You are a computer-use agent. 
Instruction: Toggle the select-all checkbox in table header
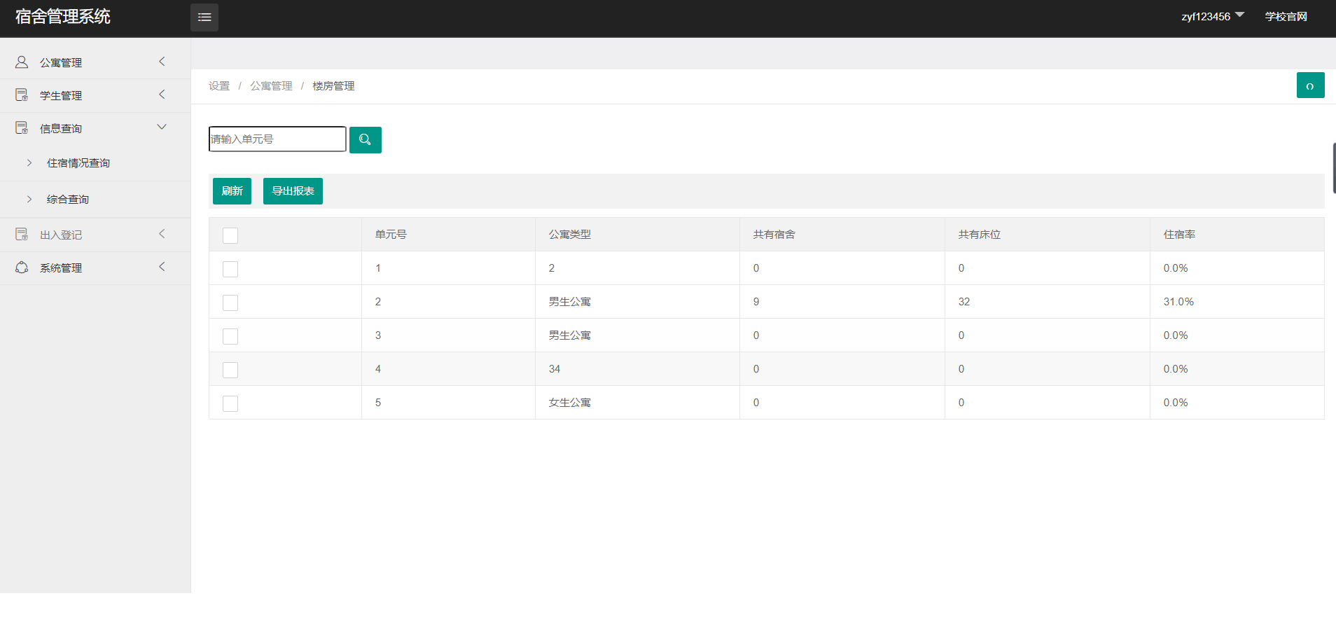(230, 235)
